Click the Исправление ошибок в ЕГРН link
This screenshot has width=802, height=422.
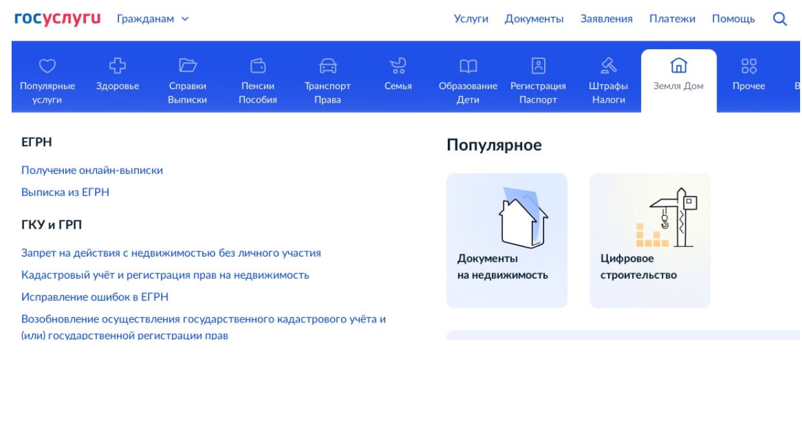(x=94, y=297)
